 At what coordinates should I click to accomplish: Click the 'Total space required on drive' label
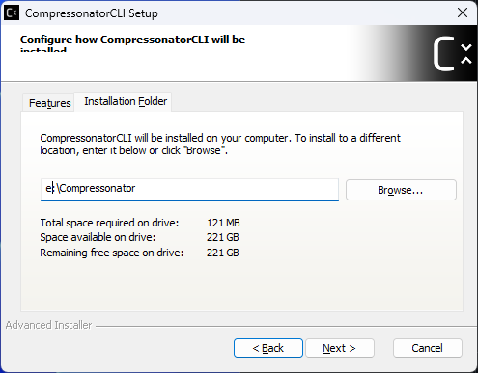109,223
